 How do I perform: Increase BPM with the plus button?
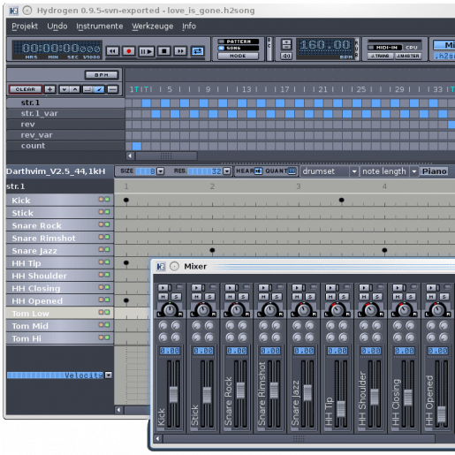point(286,42)
